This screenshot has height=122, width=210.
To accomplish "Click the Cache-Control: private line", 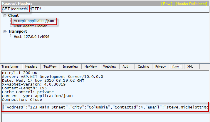I will pos(28,92).
